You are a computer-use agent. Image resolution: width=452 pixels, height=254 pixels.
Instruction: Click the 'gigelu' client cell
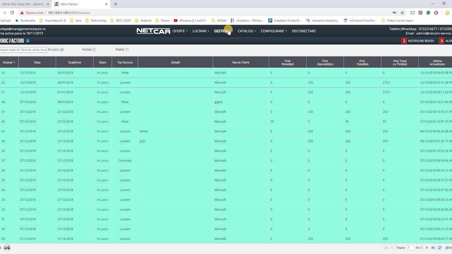coord(219,102)
